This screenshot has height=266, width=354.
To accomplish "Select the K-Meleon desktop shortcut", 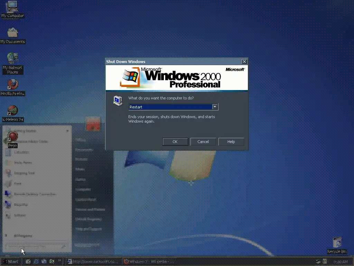I will coord(13,114).
